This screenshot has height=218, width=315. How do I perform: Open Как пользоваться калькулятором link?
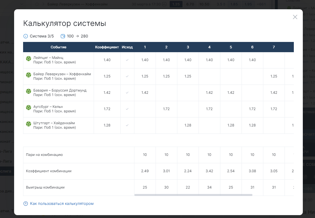[62, 204]
